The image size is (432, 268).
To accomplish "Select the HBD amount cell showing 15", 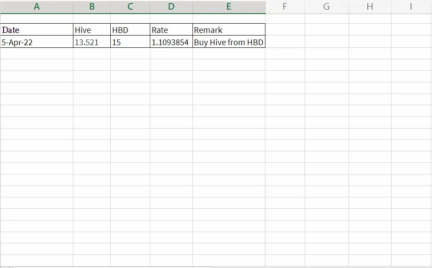I will click(x=131, y=42).
